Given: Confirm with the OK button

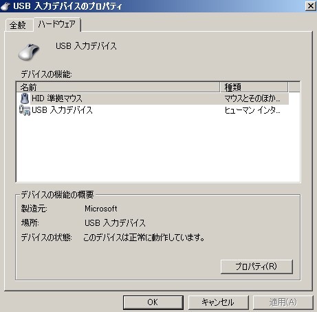Looking at the screenshot, I should pyautogui.click(x=153, y=302).
